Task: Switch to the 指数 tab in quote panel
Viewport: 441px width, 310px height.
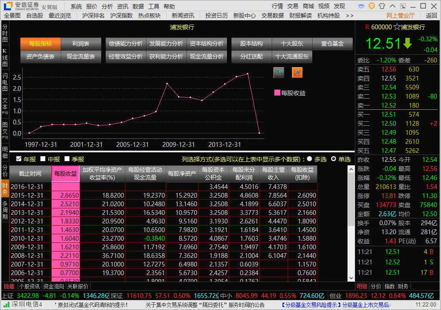Action: click(x=389, y=286)
